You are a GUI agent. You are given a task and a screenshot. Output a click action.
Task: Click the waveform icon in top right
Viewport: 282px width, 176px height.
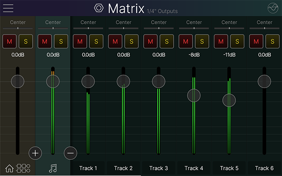tap(273, 8)
